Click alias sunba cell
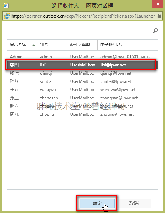This screenshot has width=165, height=213. pos(46,81)
